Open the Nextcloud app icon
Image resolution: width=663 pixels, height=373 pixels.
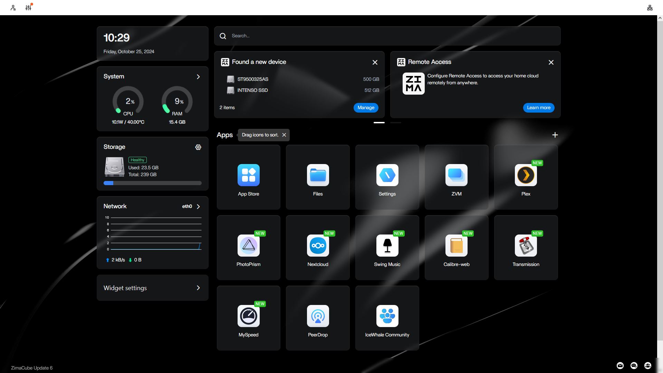(318, 246)
